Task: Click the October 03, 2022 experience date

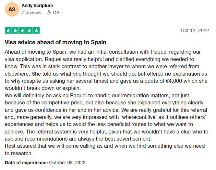Action: click(x=67, y=163)
